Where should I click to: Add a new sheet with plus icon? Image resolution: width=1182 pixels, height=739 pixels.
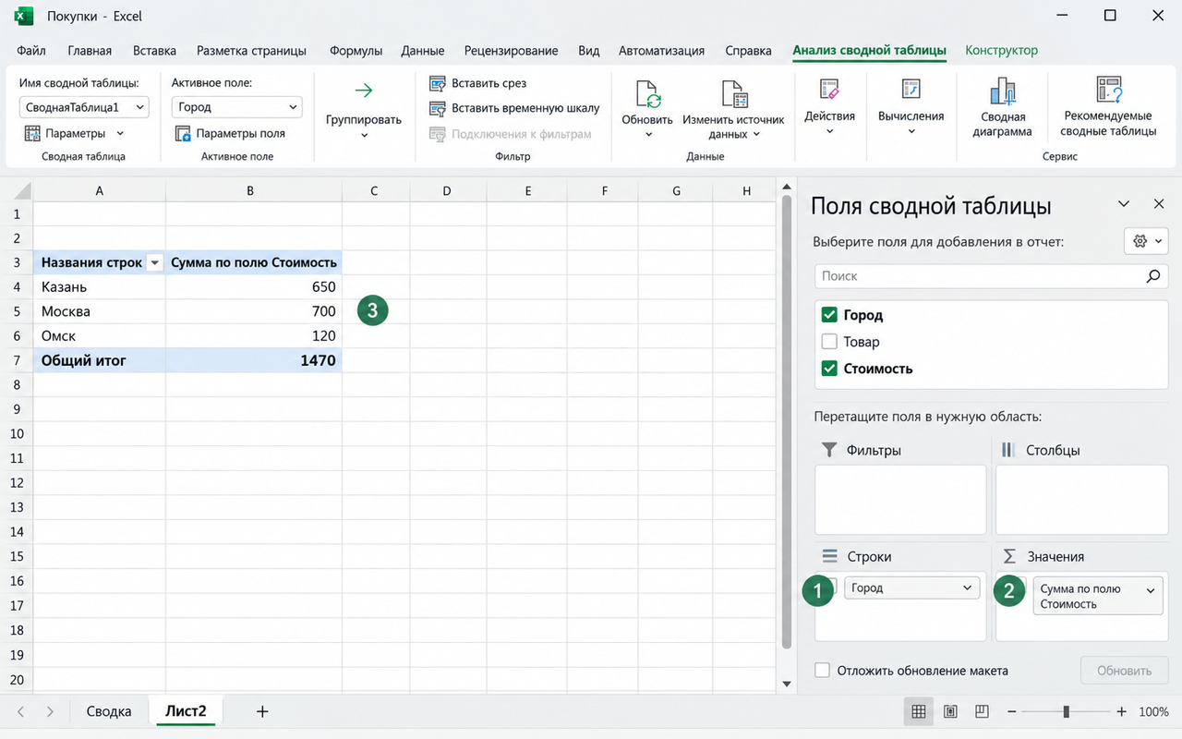(x=262, y=711)
